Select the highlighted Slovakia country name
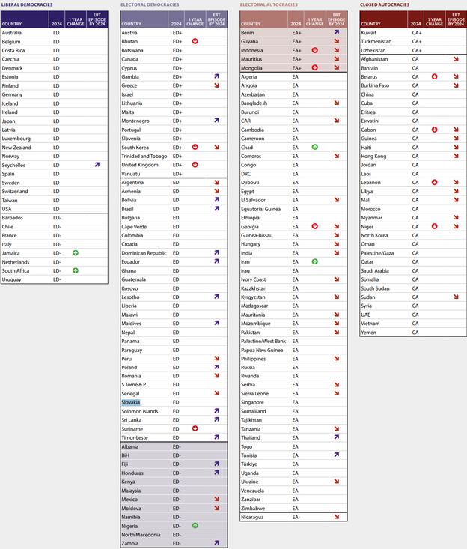 [x=131, y=402]
